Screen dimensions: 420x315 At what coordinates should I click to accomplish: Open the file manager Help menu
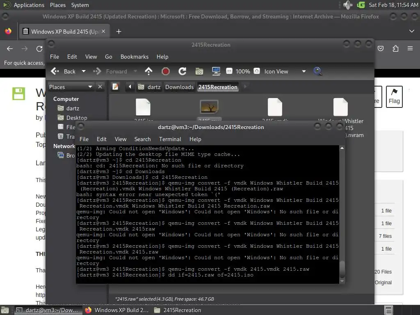162,57
